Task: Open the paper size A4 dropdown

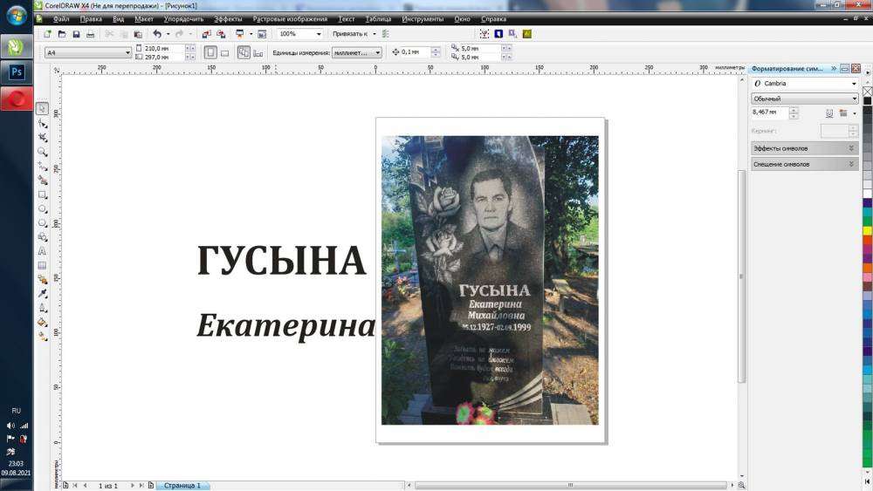Action: click(127, 53)
